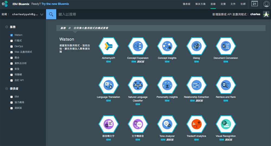Collapse the 服務 filter section

tap(7, 27)
